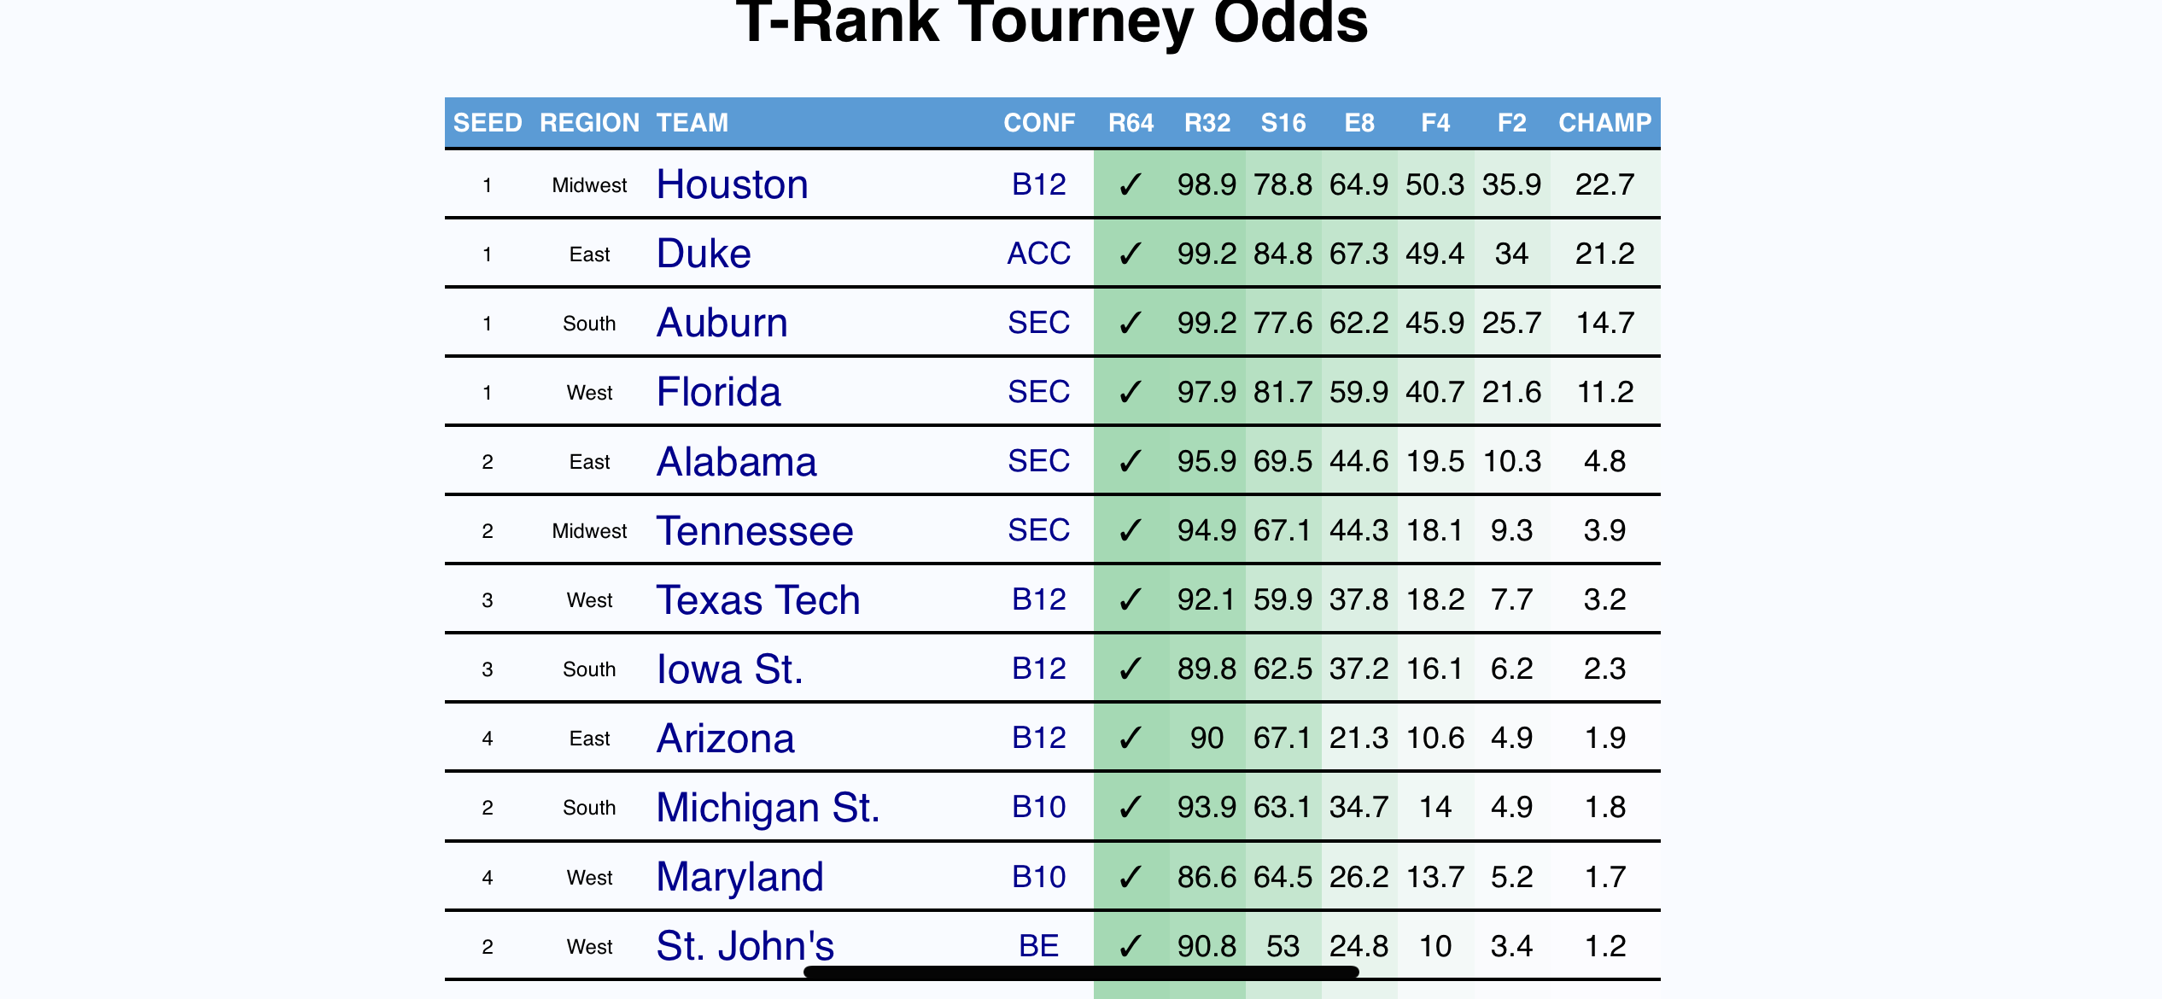Click SEC conference link in Florida row

(1038, 392)
